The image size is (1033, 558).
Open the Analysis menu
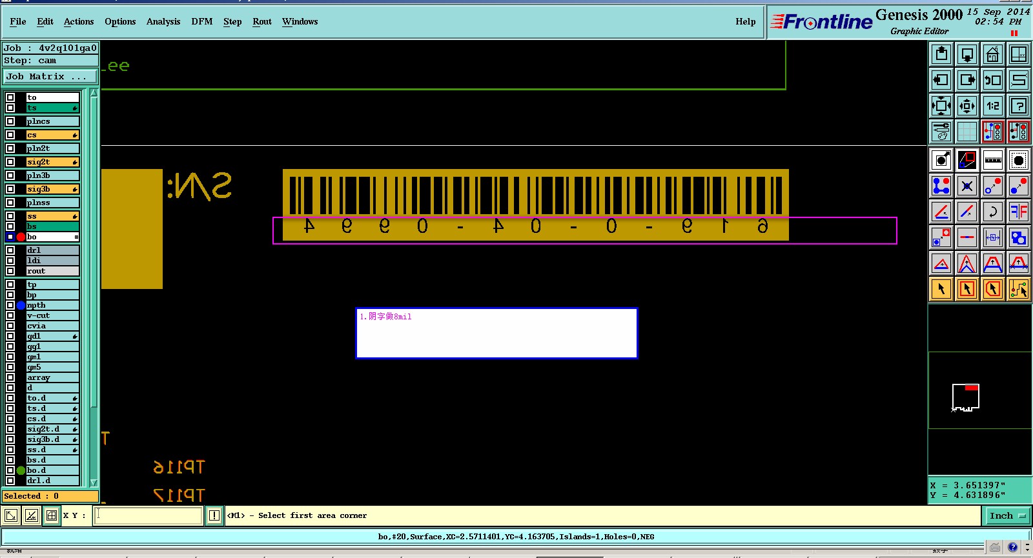point(163,21)
